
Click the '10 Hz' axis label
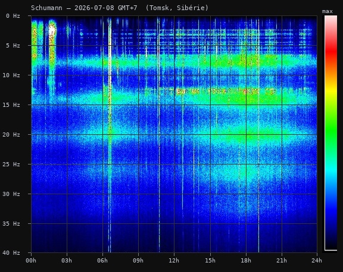pyautogui.click(x=11, y=75)
